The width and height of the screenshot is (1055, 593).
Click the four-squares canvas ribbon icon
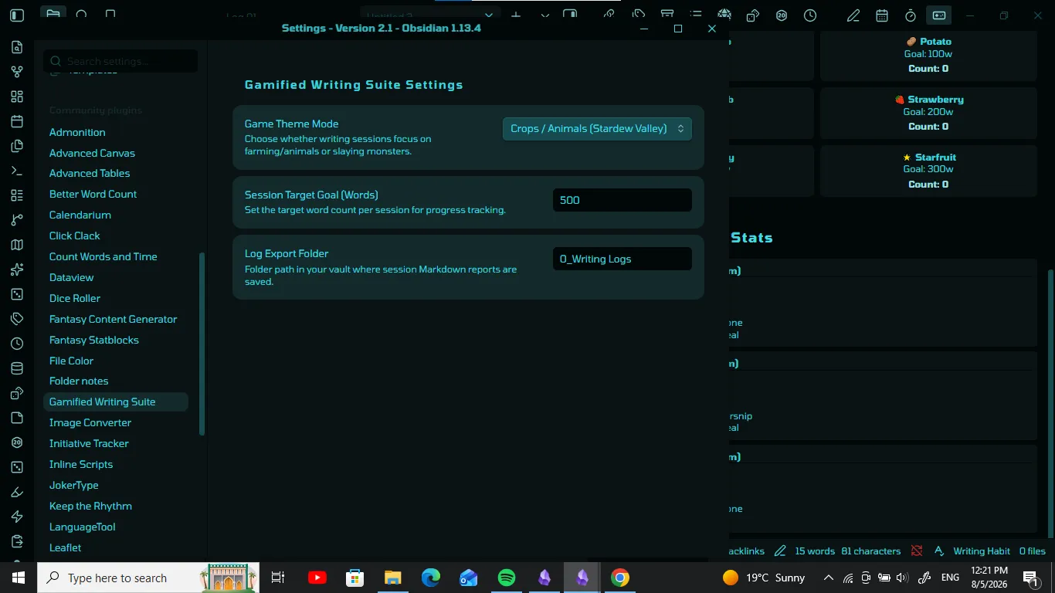(x=16, y=97)
